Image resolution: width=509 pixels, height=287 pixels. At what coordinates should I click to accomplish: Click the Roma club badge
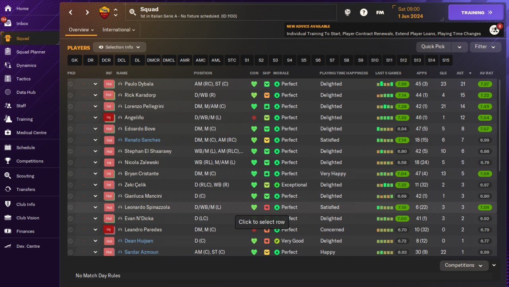(x=104, y=12)
